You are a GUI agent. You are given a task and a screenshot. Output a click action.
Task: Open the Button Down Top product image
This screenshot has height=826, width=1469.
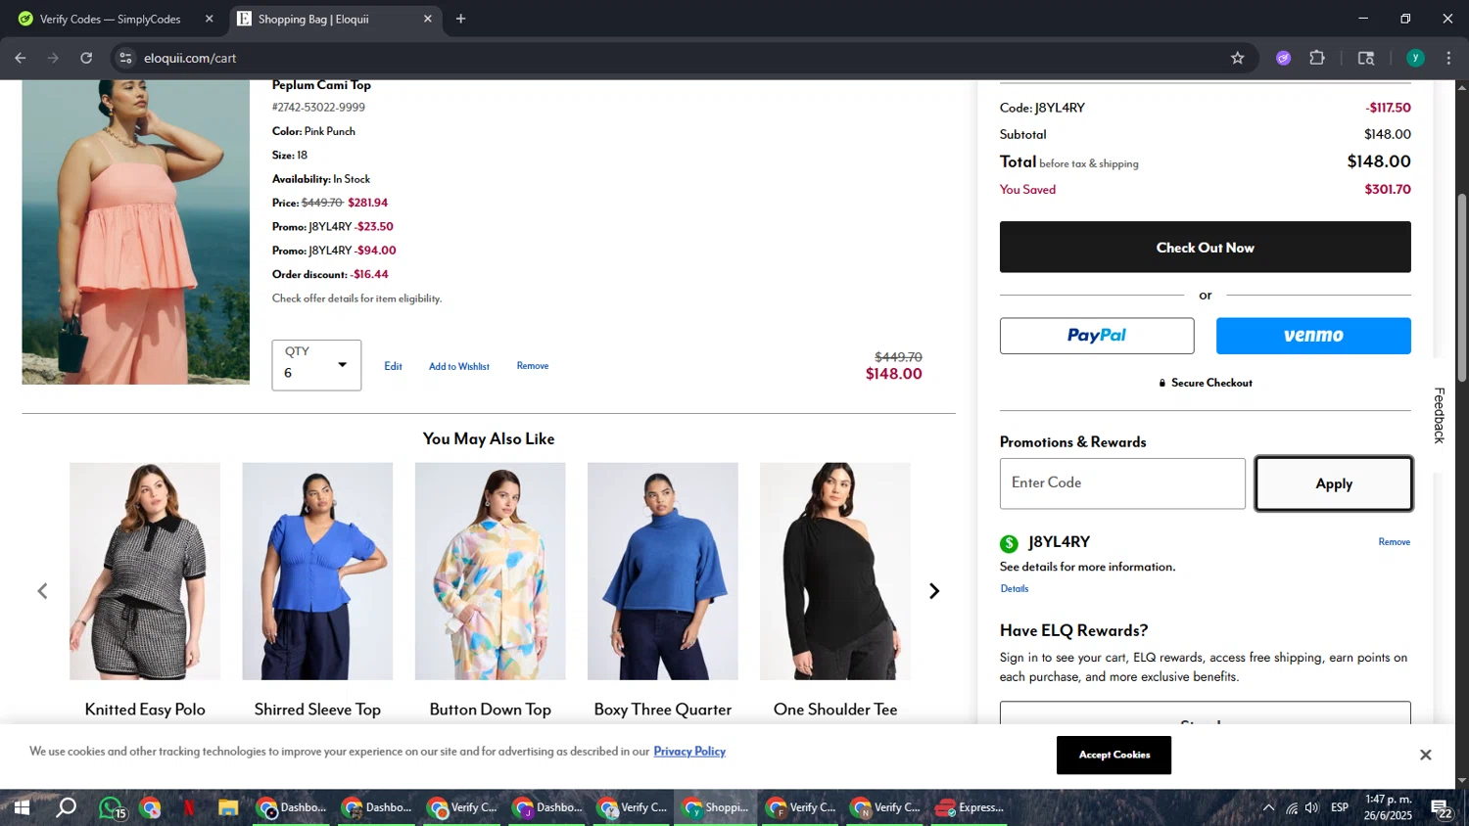click(490, 572)
